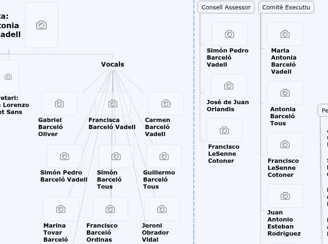The width and height of the screenshot is (328, 244).
Task: Click Simón Pedro Barceló Vadell under Vocals
Action: coord(64,176)
